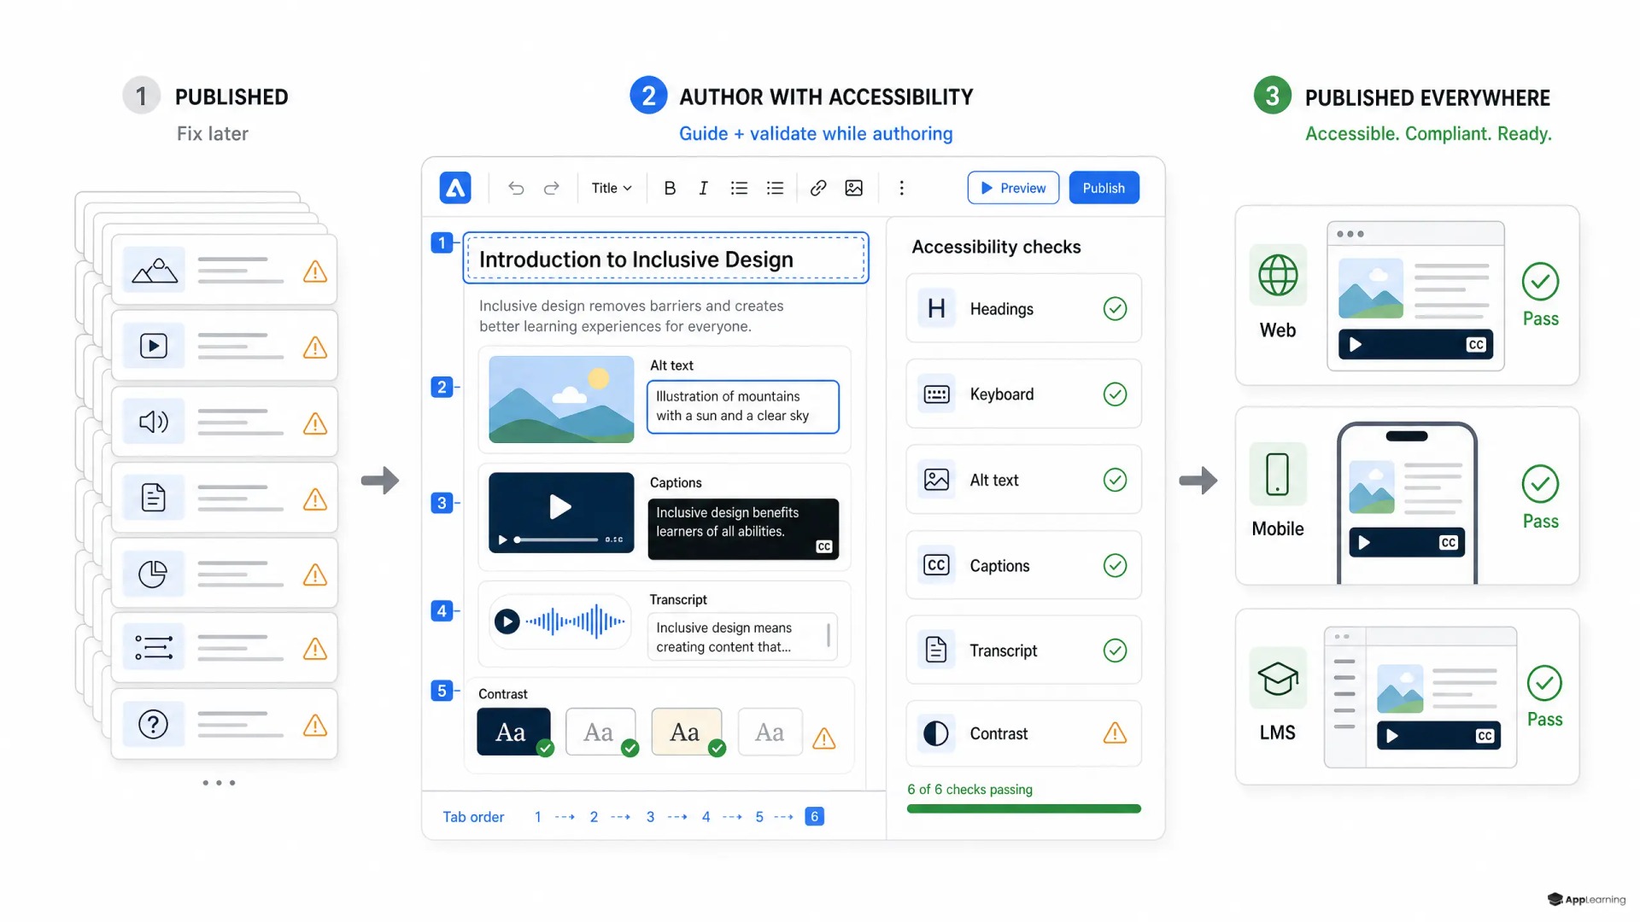Image resolution: width=1640 pixels, height=922 pixels.
Task: Toggle italic formatting
Action: click(x=703, y=188)
